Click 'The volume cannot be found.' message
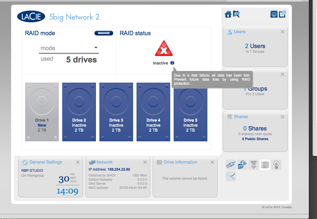Viewport: 317px width, 219px height. tap(185, 179)
